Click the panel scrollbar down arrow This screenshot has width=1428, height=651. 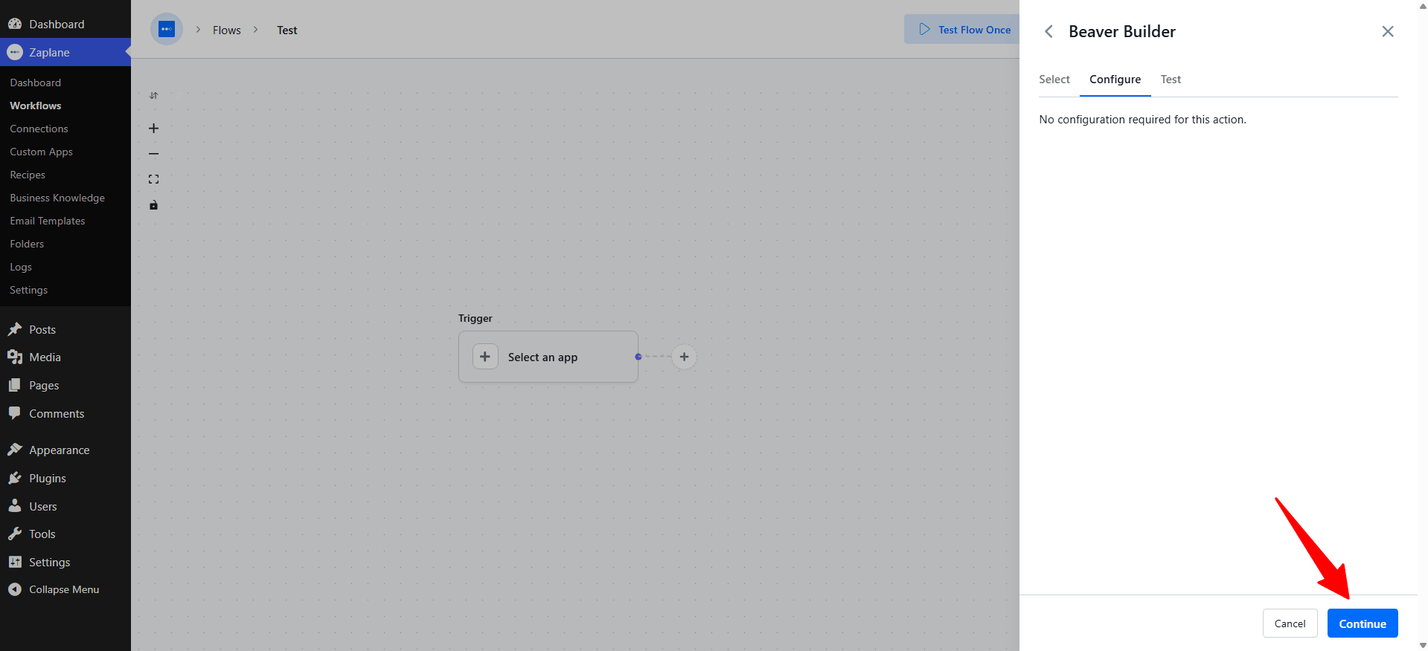click(x=1423, y=645)
